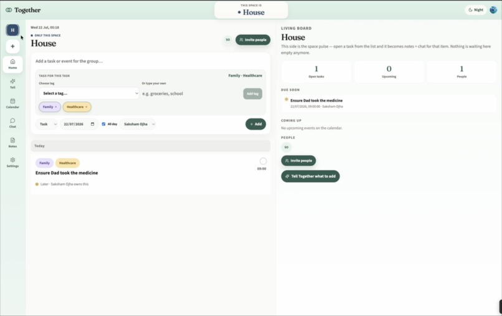Click the 09:00 time on task

coord(262,168)
